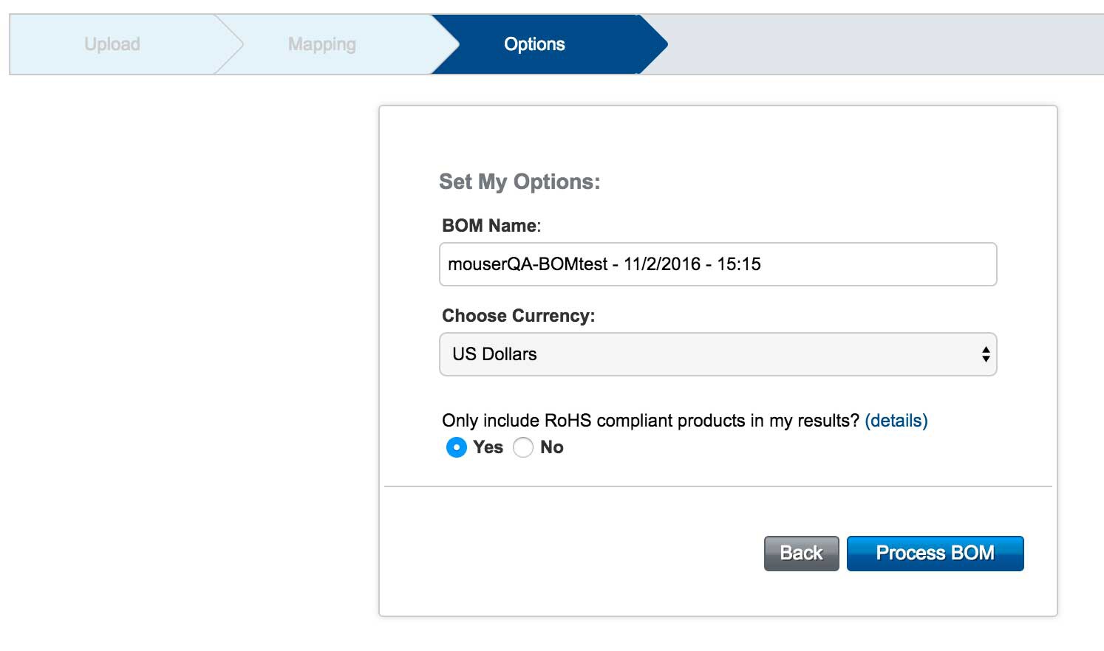
Task: Click the RoHS compliant products question text
Action: tap(650, 421)
